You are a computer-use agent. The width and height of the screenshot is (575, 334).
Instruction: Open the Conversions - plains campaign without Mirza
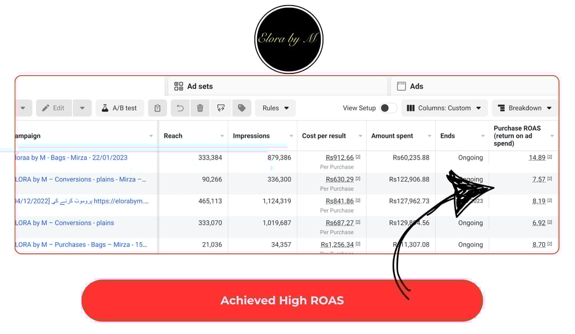click(x=65, y=223)
